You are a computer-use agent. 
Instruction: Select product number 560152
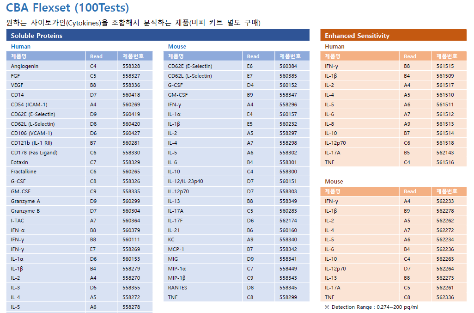click(288, 85)
